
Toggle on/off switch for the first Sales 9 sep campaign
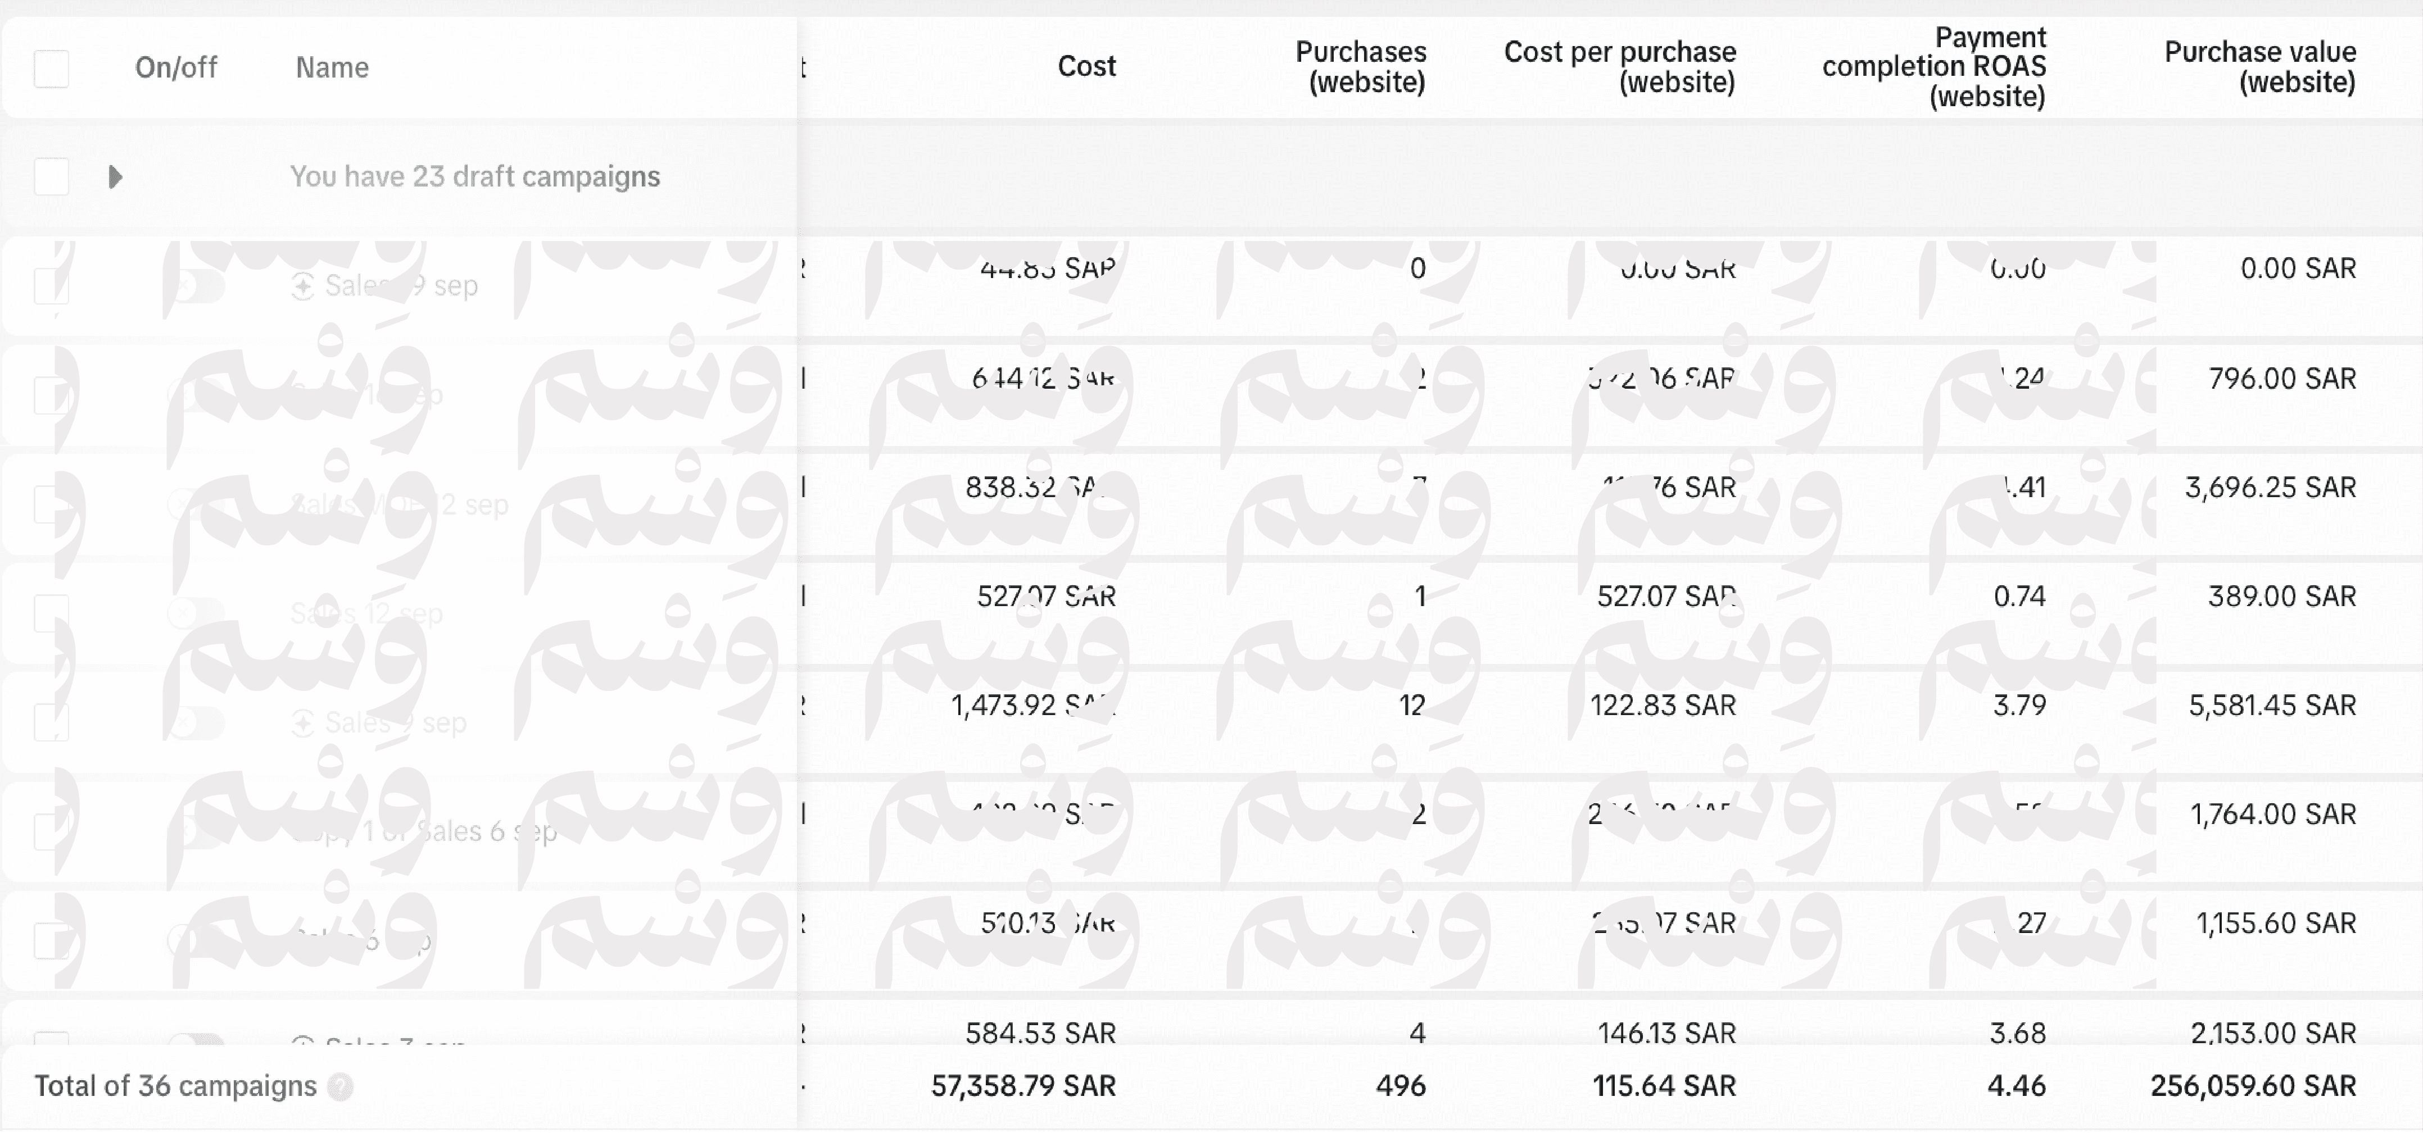click(196, 286)
